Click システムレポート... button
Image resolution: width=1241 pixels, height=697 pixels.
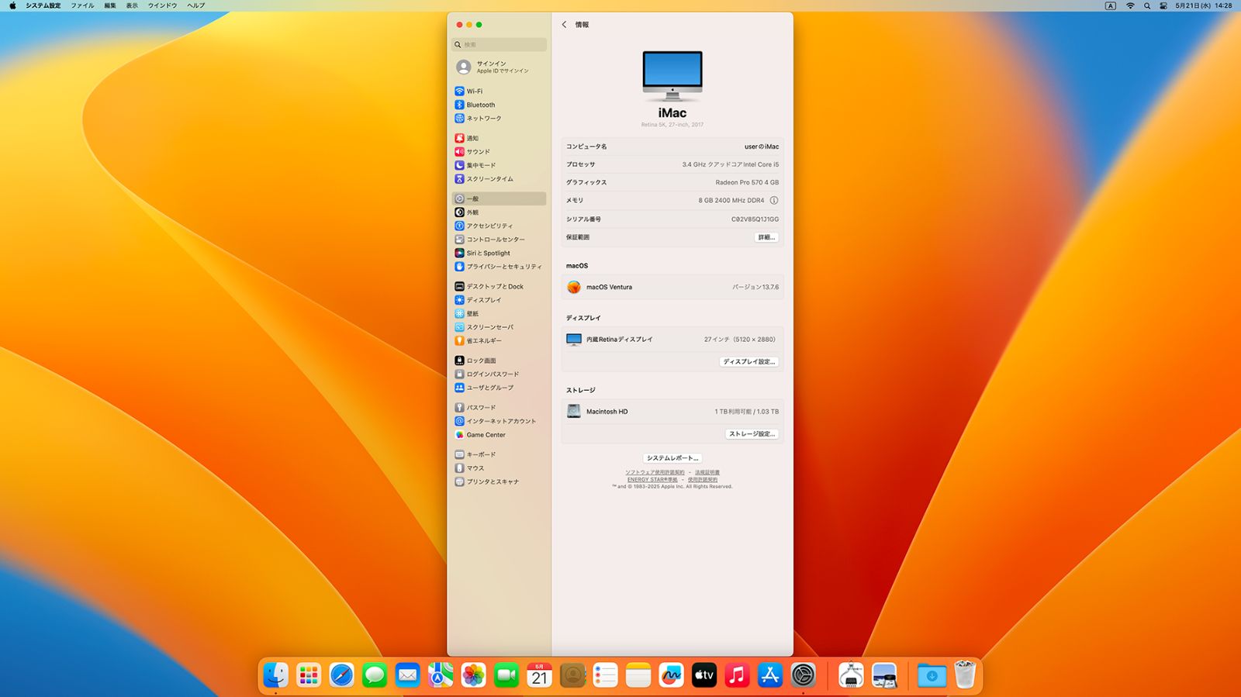(x=672, y=458)
